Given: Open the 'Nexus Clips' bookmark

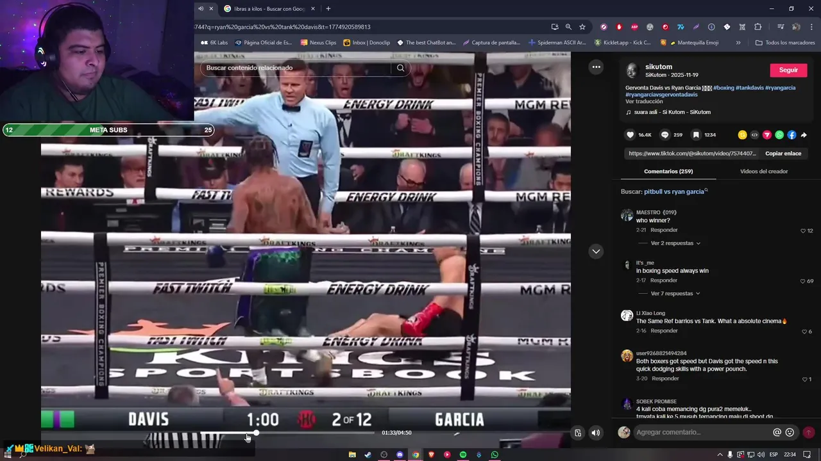Looking at the screenshot, I should pos(318,43).
